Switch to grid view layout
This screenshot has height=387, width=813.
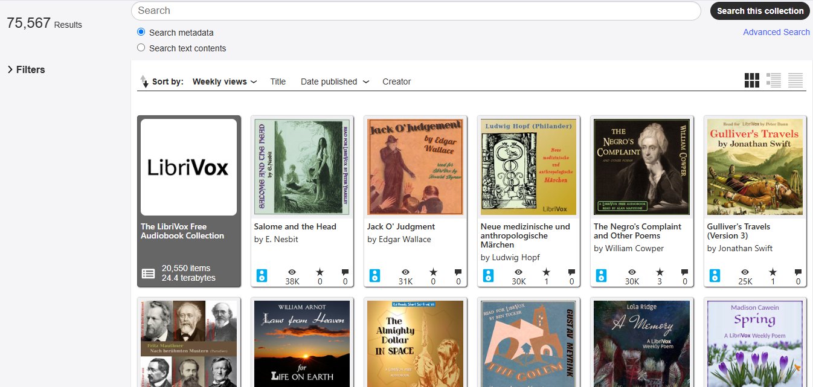751,79
